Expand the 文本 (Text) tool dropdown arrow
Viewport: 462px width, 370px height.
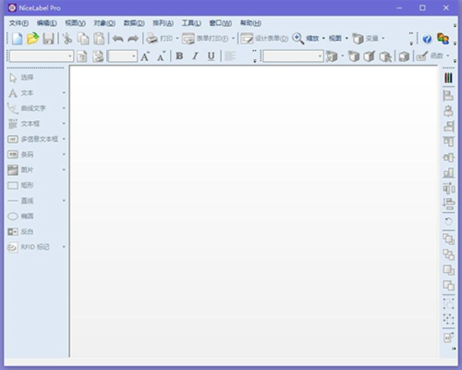click(64, 92)
